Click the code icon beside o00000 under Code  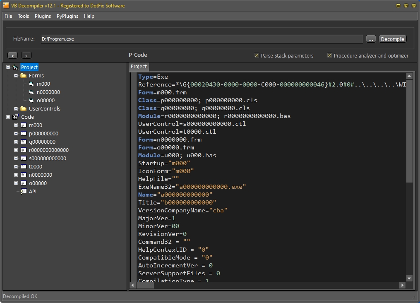coord(24,183)
